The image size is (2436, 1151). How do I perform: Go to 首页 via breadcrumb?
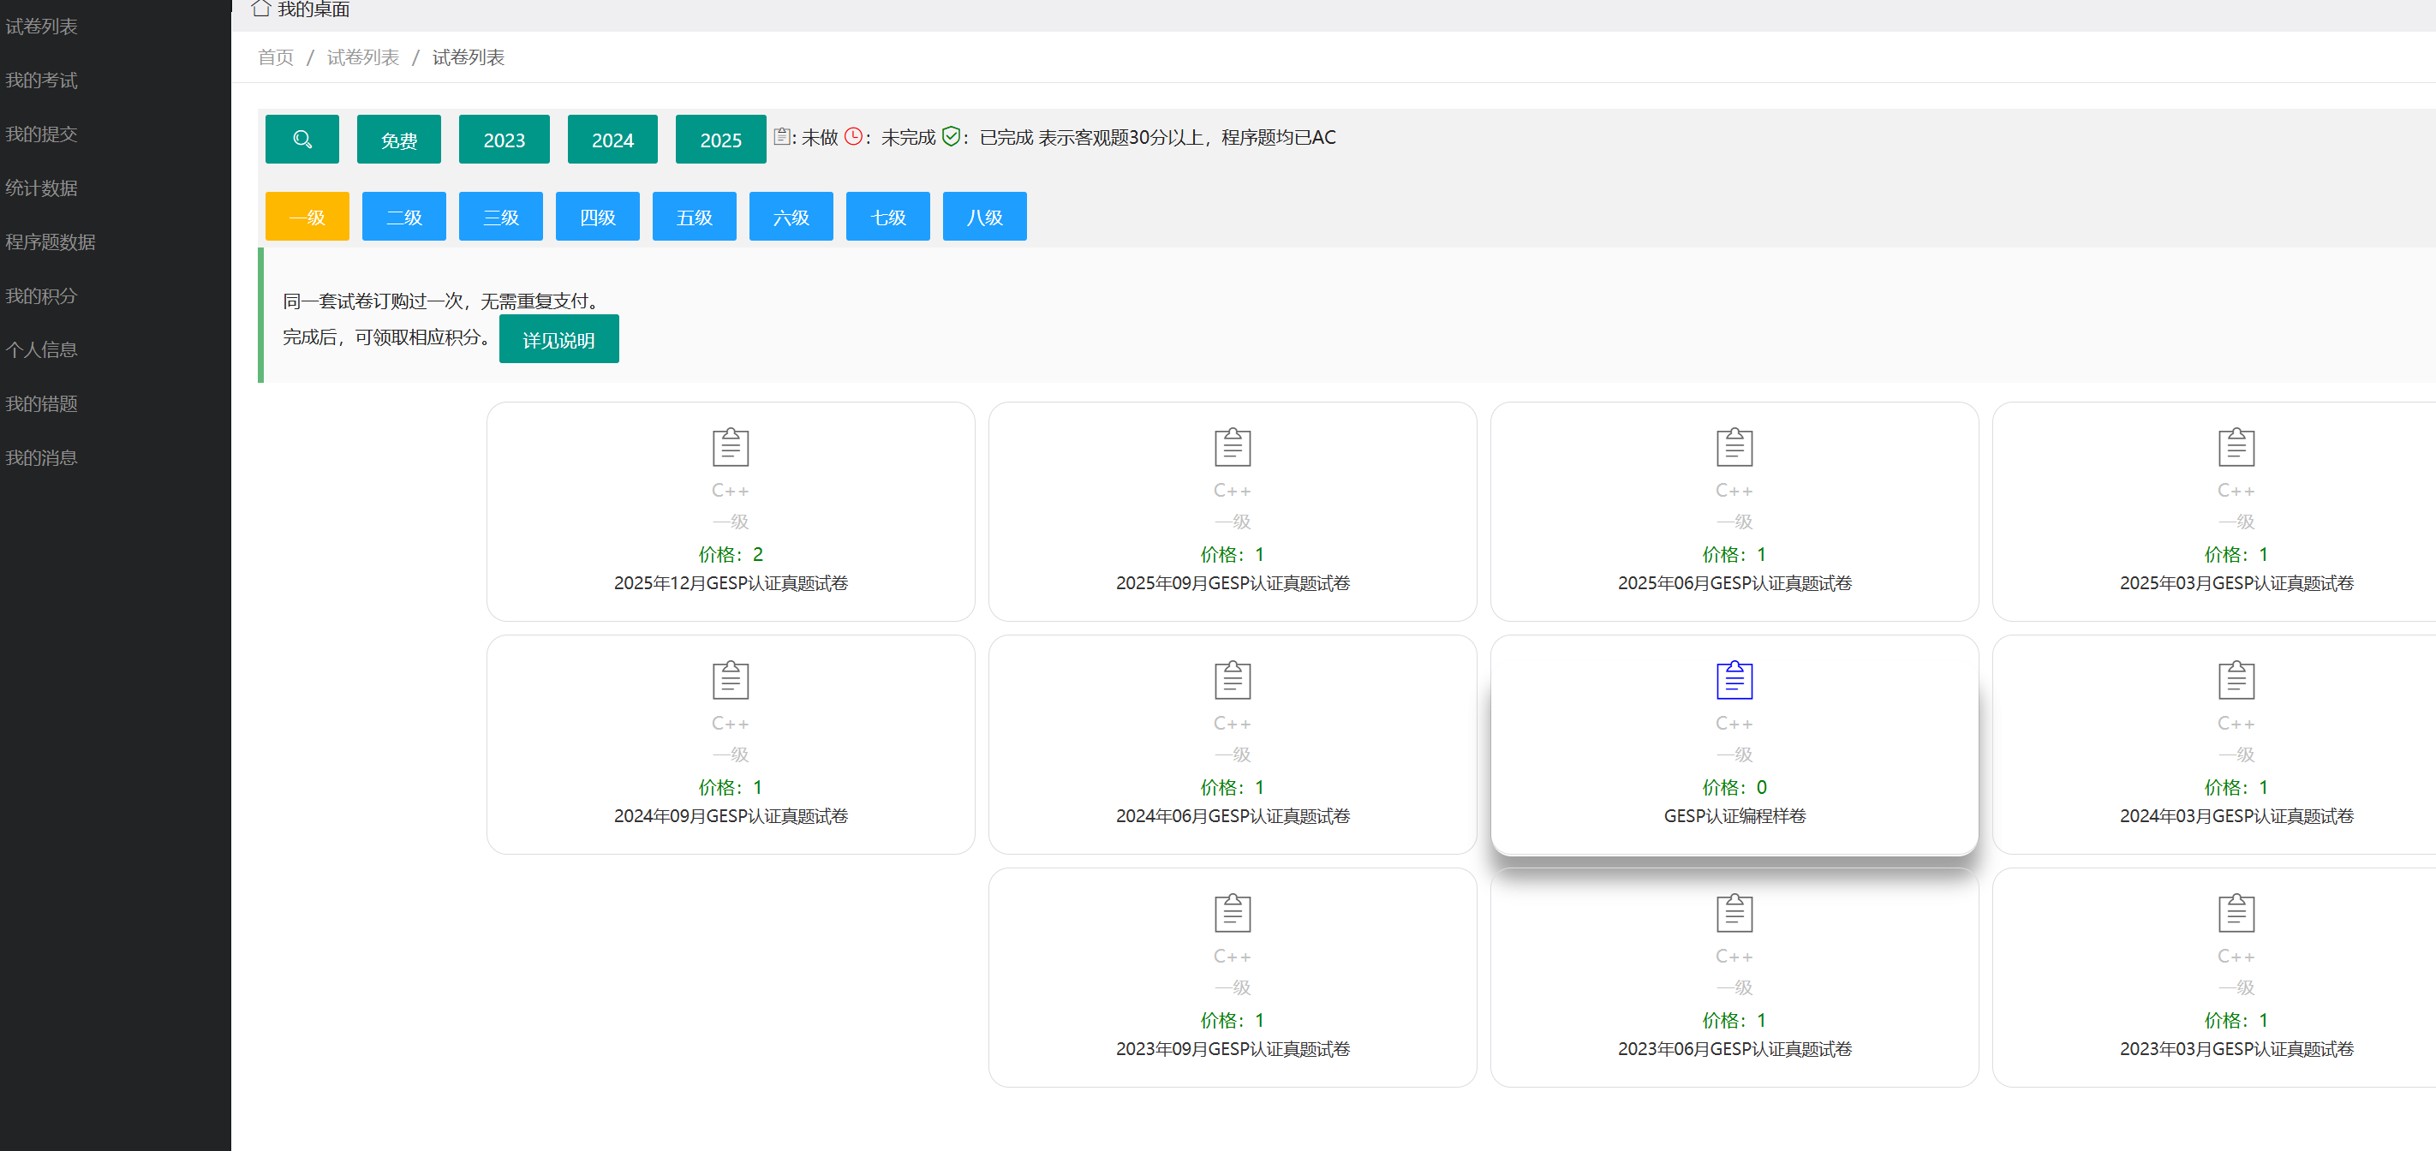(275, 57)
